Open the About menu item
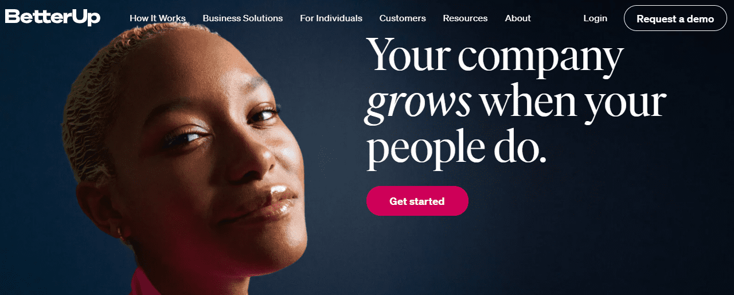734x295 pixels. pos(518,18)
